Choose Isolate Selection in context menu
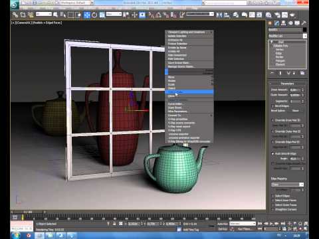Image resolution: width=319 pixels, height=239 pixels. pos(189,36)
